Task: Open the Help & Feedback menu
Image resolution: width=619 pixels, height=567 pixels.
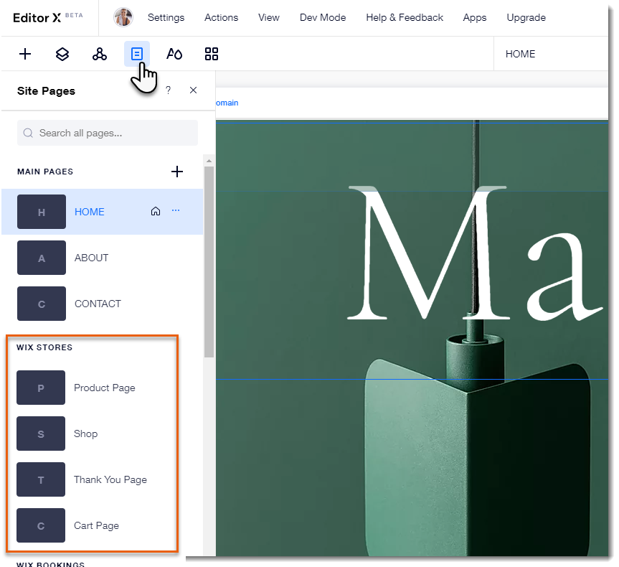Action: coord(404,17)
